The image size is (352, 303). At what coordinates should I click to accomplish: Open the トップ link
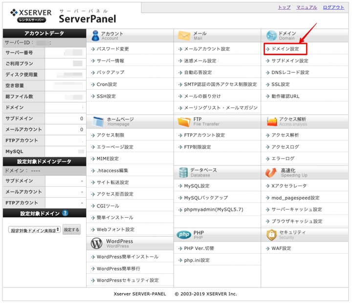click(x=284, y=7)
